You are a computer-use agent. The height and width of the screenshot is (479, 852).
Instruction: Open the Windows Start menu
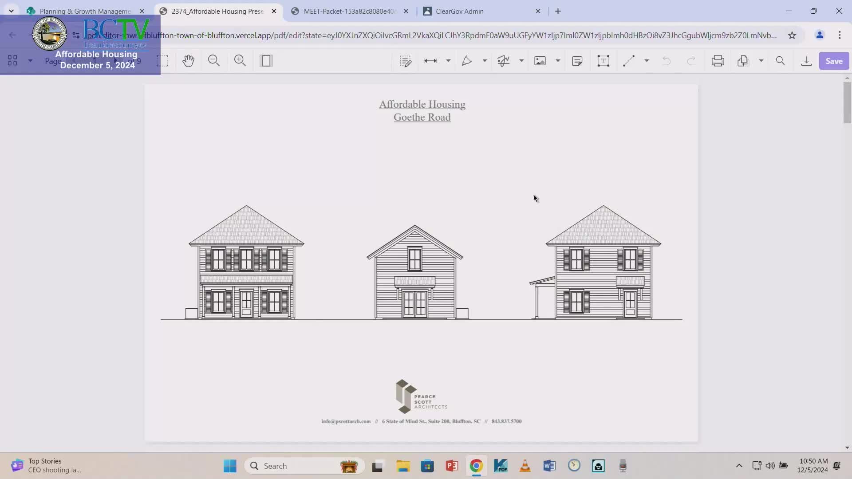[230, 466]
